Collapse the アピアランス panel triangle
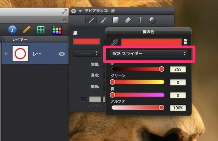 80,11
